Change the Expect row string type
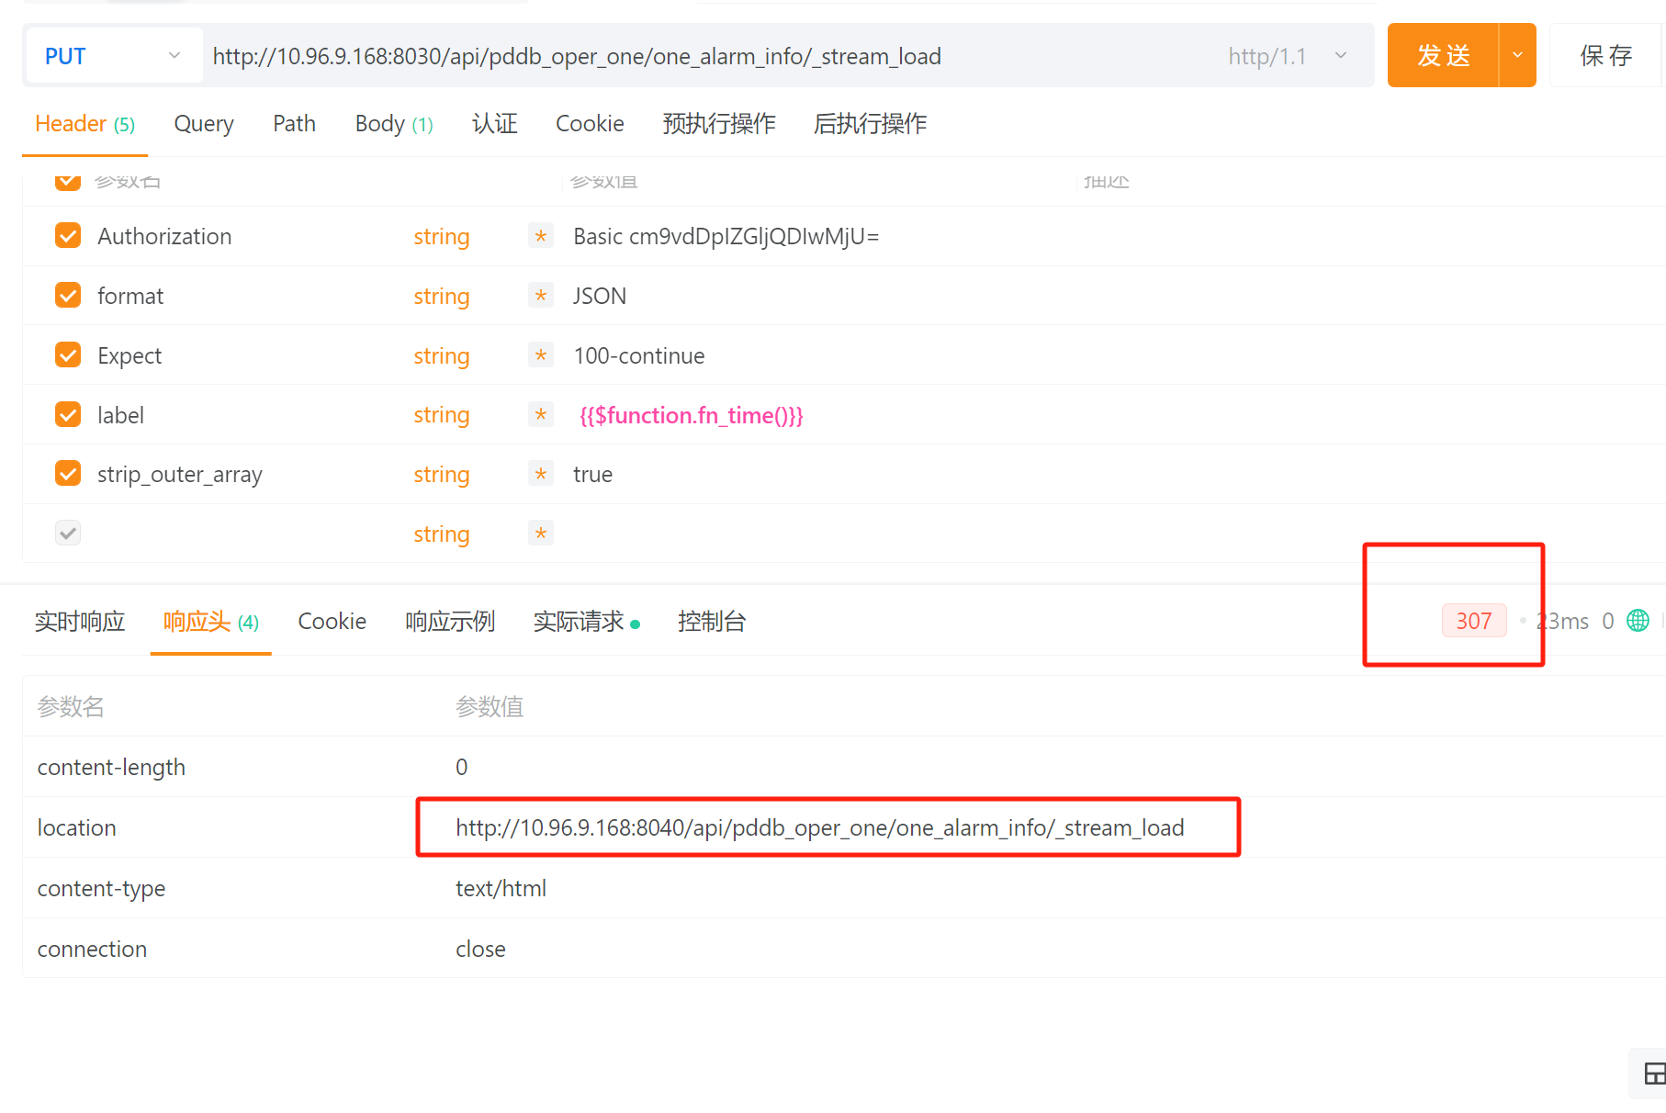The height and width of the screenshot is (1113, 1666). (442, 356)
